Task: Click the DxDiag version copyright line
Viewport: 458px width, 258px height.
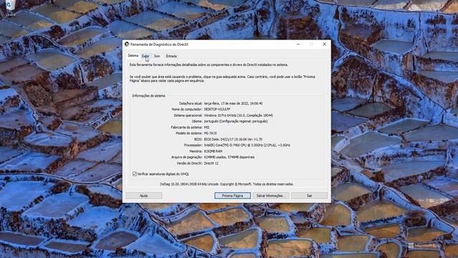Action: coord(227,184)
